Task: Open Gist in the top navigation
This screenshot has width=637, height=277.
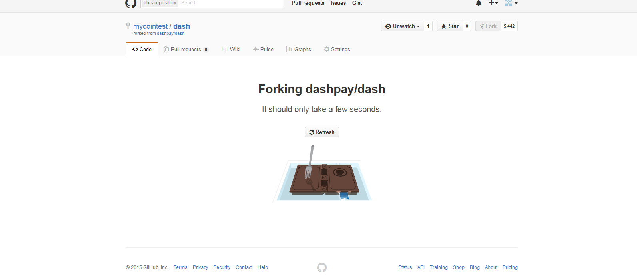Action: (x=357, y=3)
